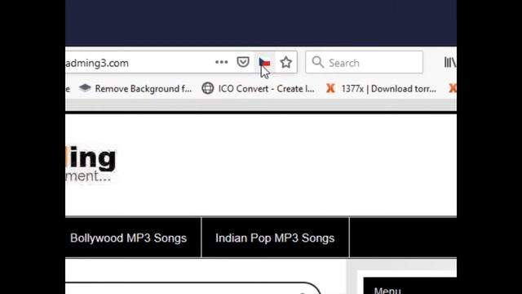Click the ICO Convert globe favicon
Screen dimensions: 522x294
pos(208,88)
